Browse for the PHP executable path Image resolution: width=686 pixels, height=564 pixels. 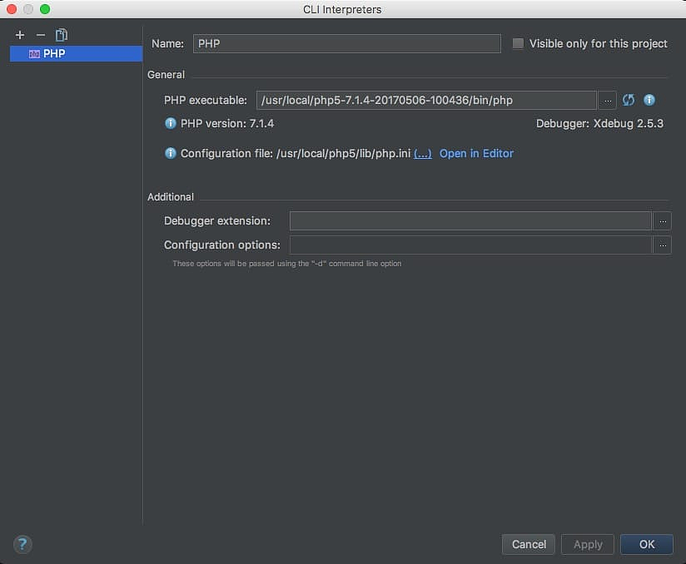pyautogui.click(x=609, y=101)
